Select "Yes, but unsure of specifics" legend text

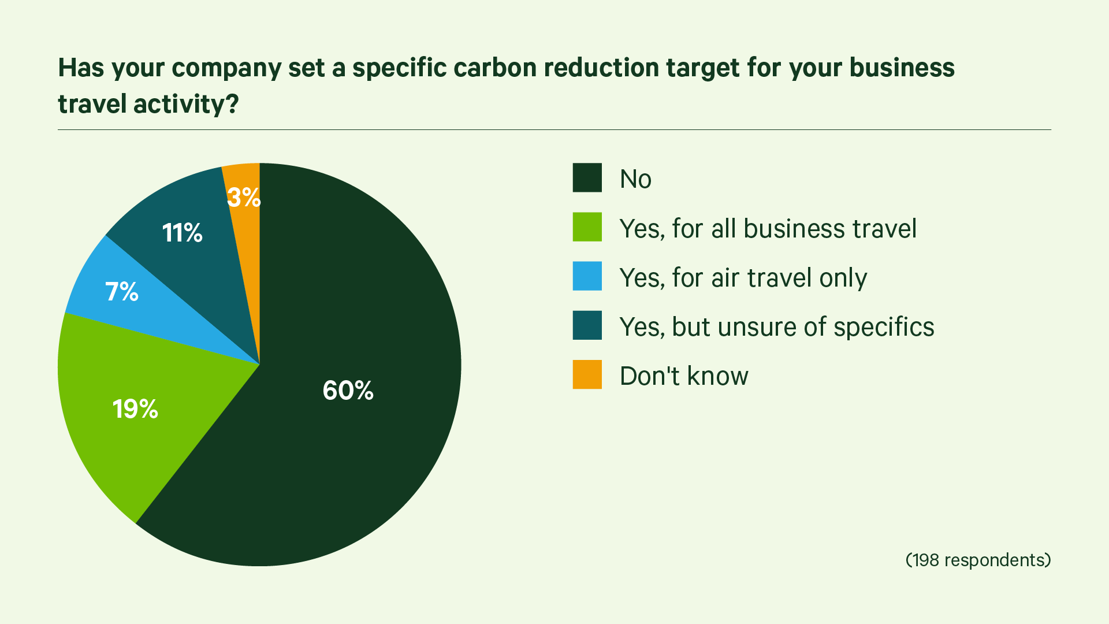(x=776, y=327)
